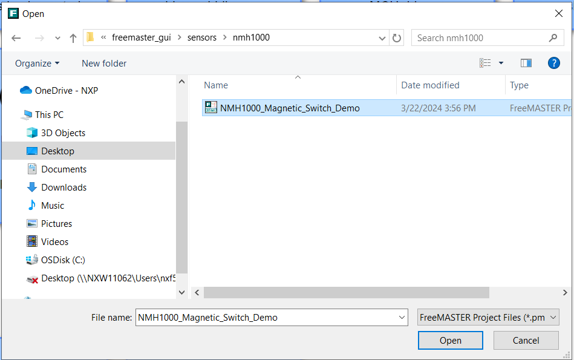Navigate to sensors in breadcrumb
574x360 pixels.
point(201,38)
